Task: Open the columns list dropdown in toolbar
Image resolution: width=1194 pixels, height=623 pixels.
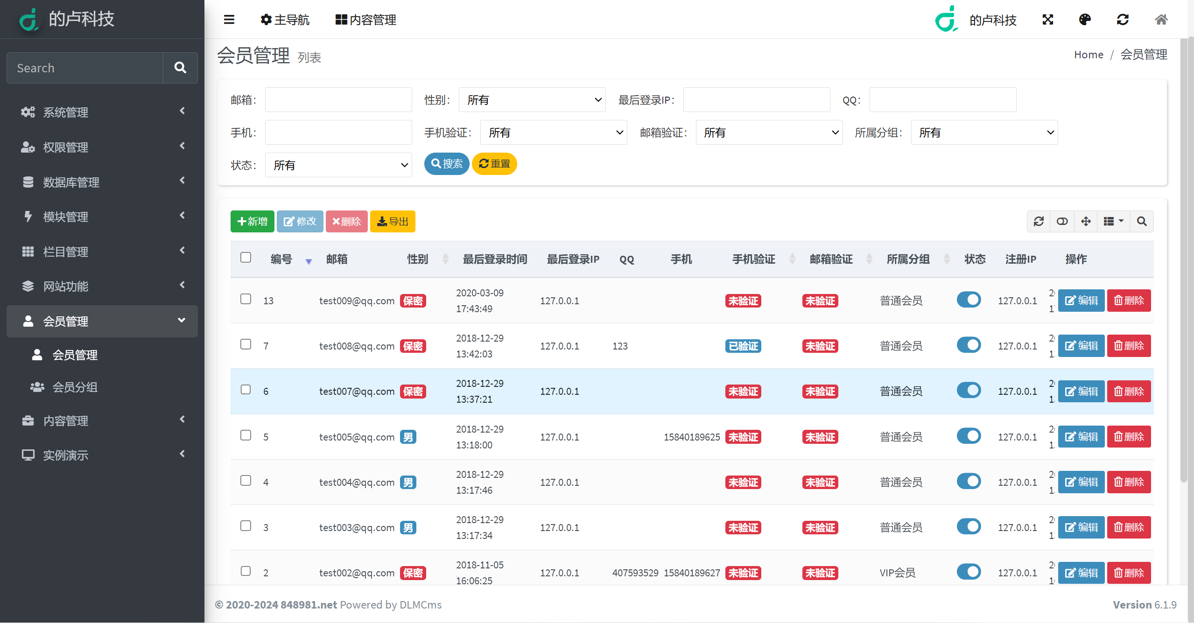Action: pyautogui.click(x=1114, y=221)
